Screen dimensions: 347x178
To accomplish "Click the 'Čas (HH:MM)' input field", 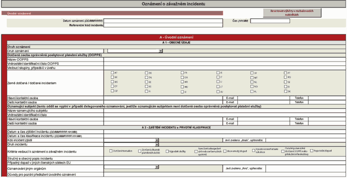I will click(270, 21).
